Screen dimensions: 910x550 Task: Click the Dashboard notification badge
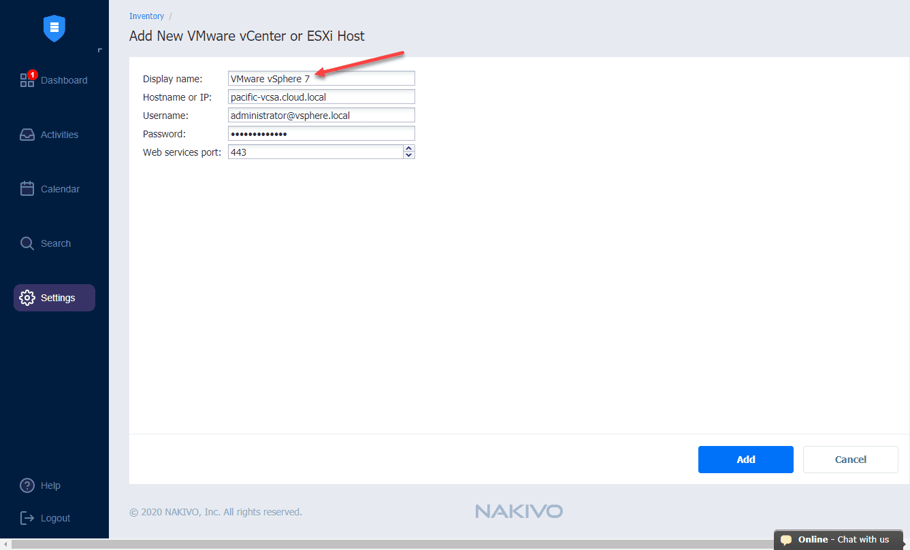click(x=32, y=73)
